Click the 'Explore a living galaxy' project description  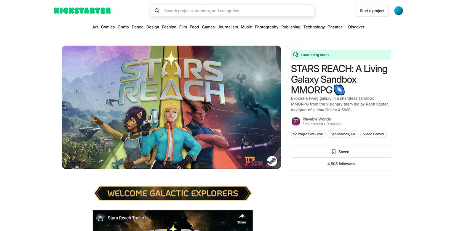340,104
